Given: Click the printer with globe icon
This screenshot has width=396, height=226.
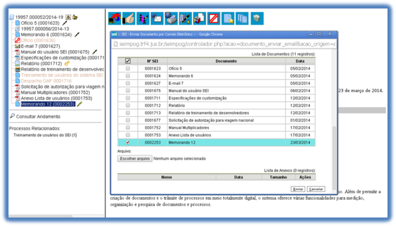Looking at the screenshot, I should coord(171,19).
